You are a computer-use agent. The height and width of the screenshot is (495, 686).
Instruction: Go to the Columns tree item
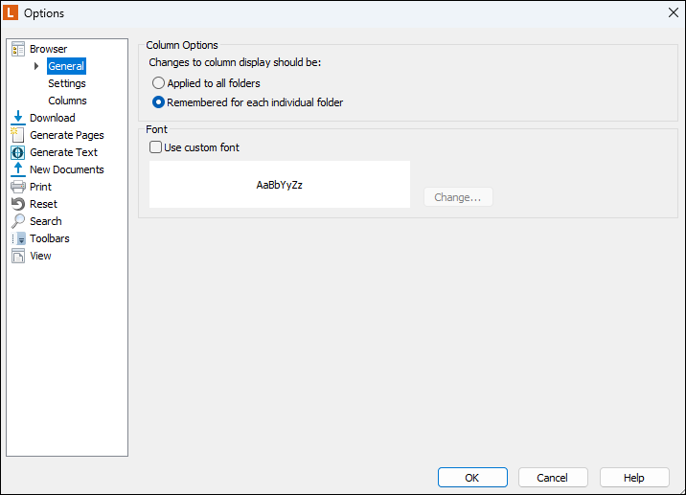(67, 101)
